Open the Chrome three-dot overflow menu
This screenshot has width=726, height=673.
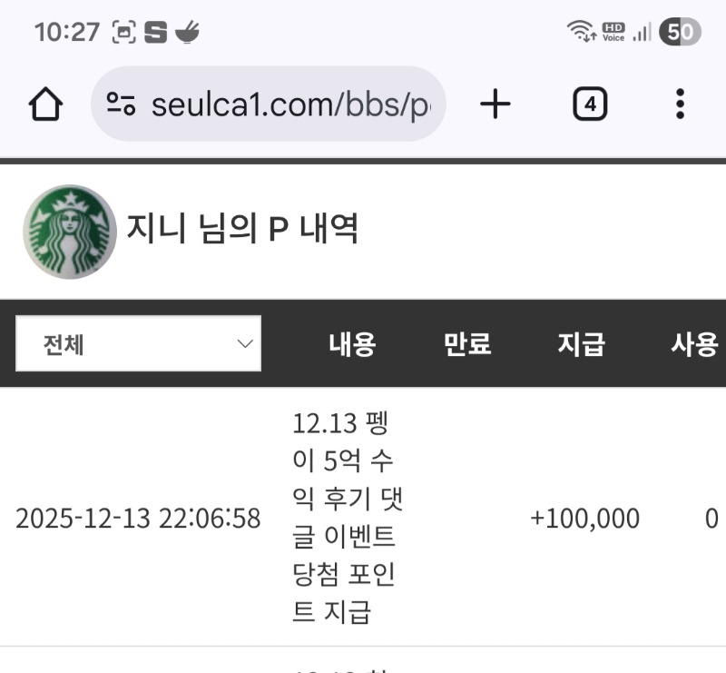coord(679,104)
